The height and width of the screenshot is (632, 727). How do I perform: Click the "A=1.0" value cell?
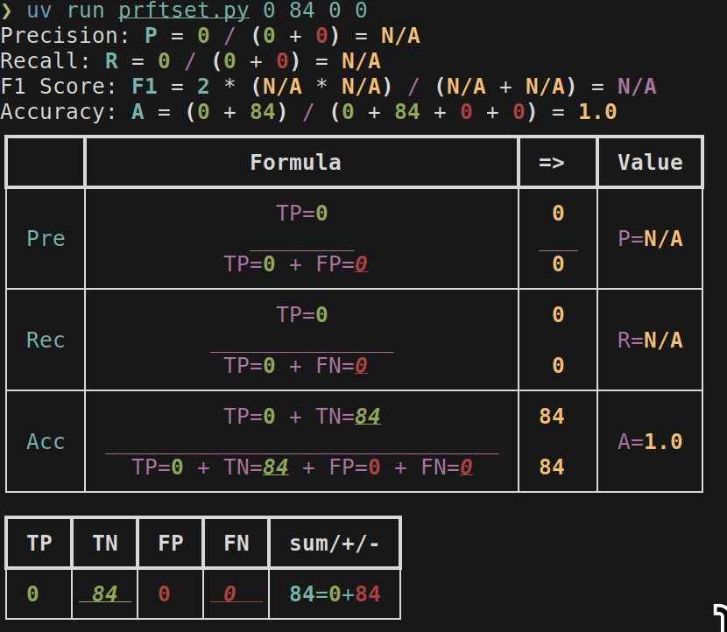point(649,441)
